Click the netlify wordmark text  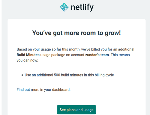[x=82, y=7]
